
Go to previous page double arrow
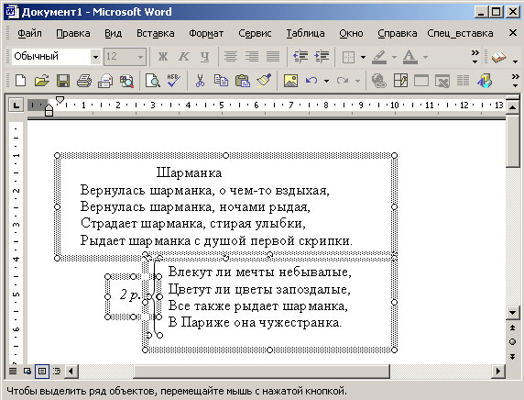(512, 328)
